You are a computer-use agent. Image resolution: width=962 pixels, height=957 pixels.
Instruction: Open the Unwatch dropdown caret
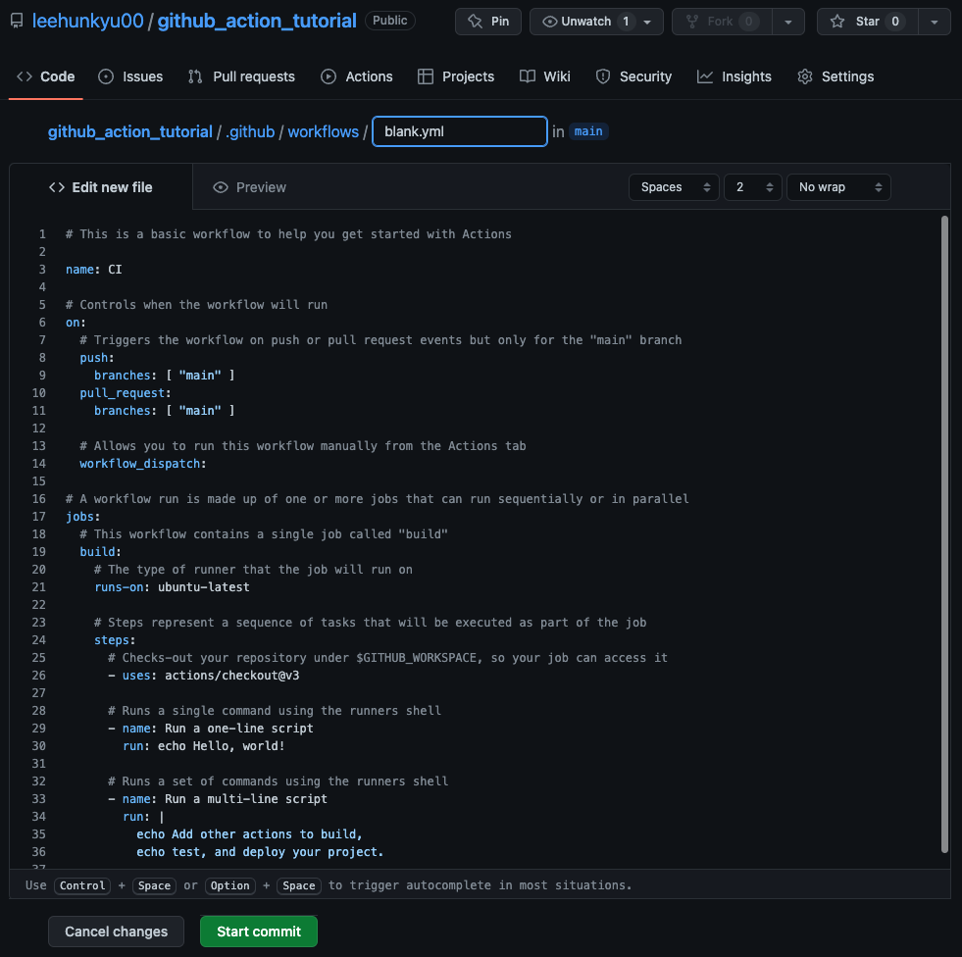pyautogui.click(x=647, y=22)
